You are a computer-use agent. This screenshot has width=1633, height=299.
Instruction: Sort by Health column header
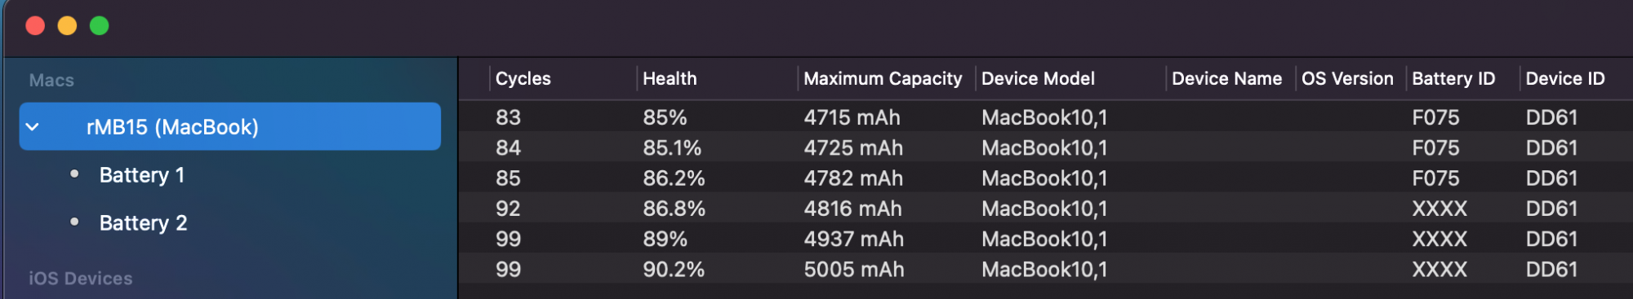pyautogui.click(x=670, y=79)
